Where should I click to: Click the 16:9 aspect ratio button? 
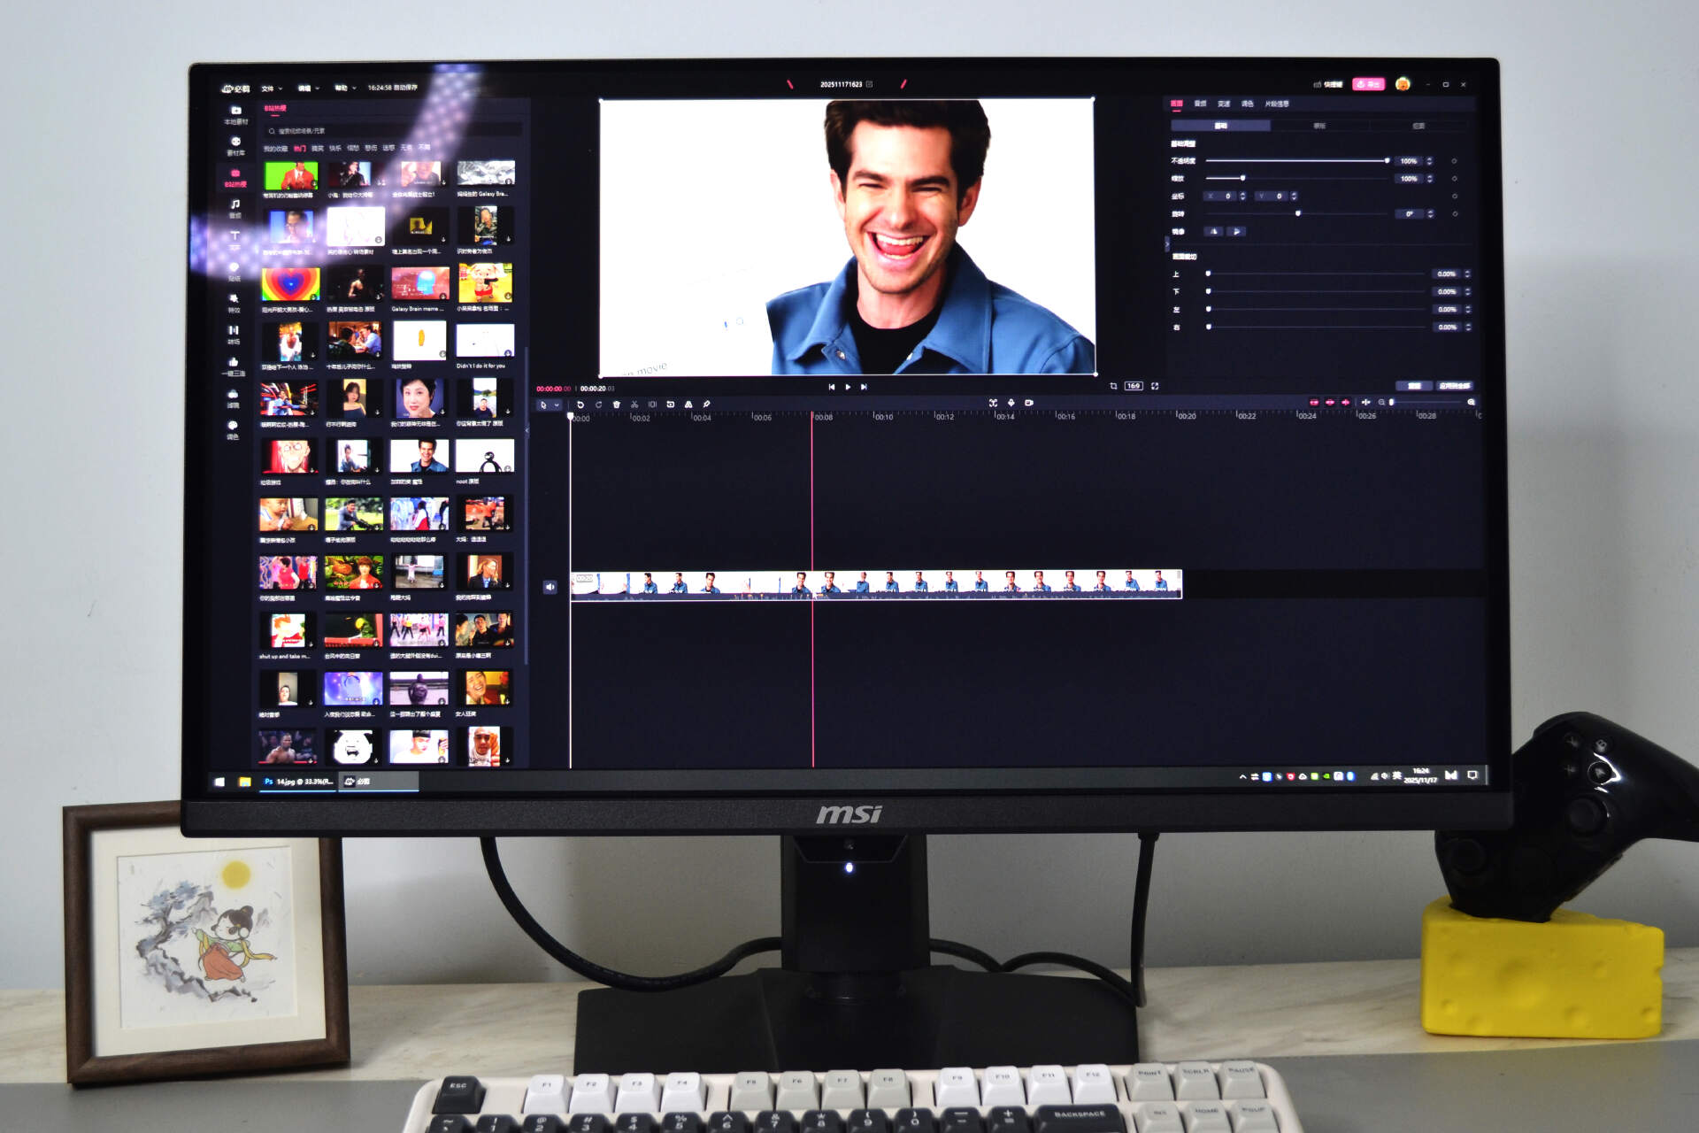(1134, 386)
